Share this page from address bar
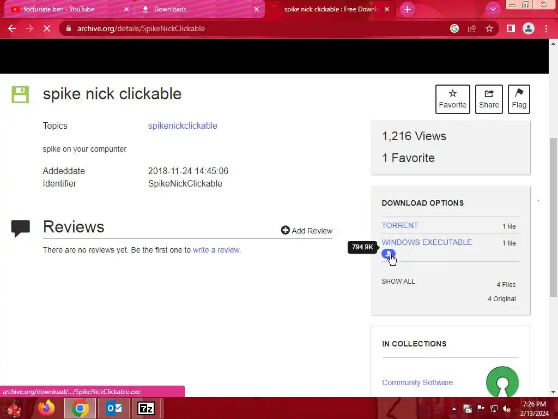 tap(472, 28)
